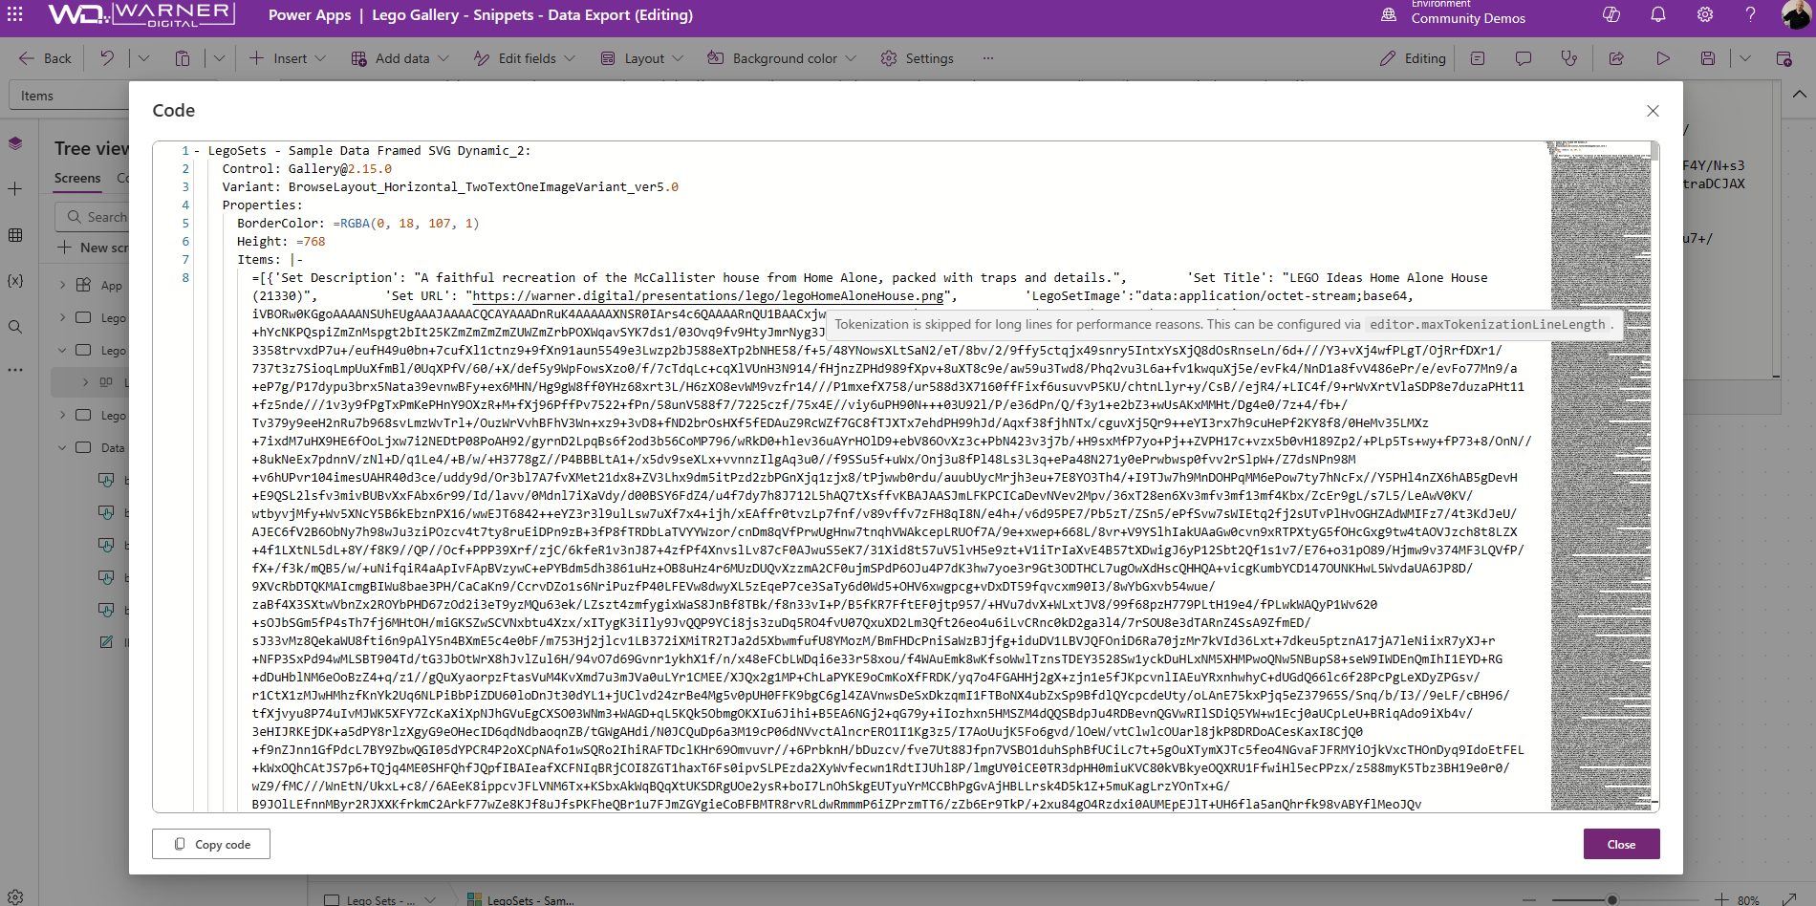Click line 5 BorderColor RGBA value
1816x906 pixels.
pyautogui.click(x=405, y=224)
